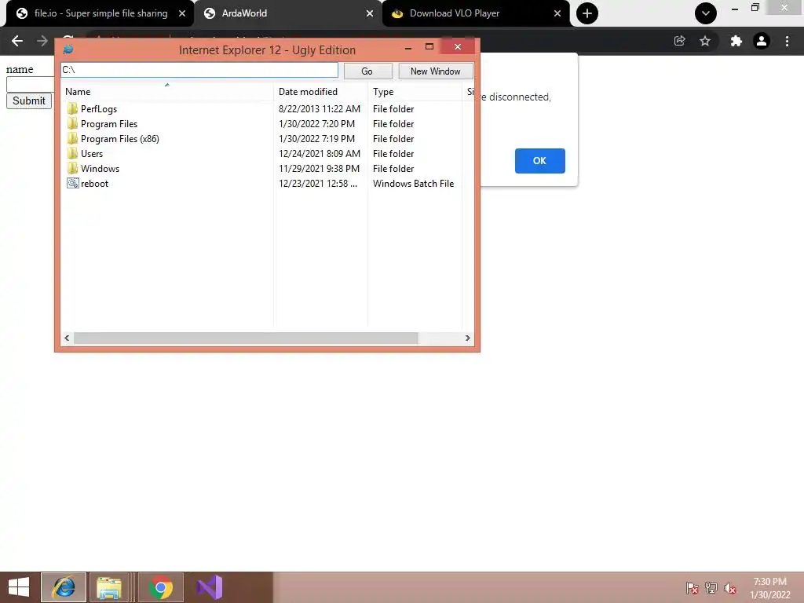
Task: Sort by the Type column header
Action: point(415,92)
